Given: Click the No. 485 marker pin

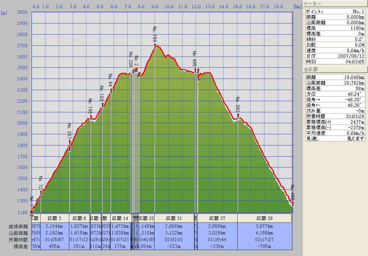Looking at the screenshot, I should click(195, 70).
